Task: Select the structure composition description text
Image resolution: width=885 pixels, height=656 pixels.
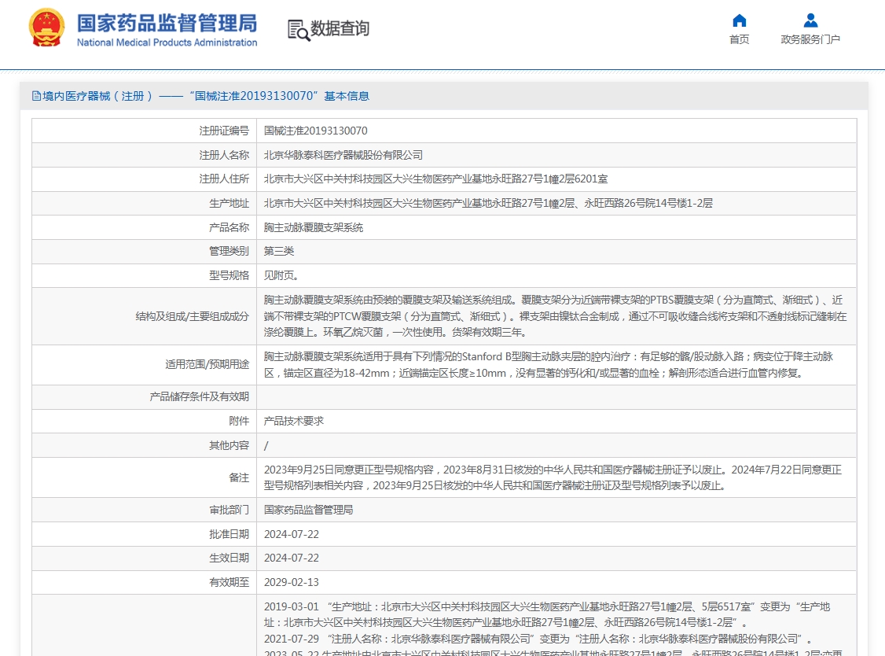Action: (556, 316)
